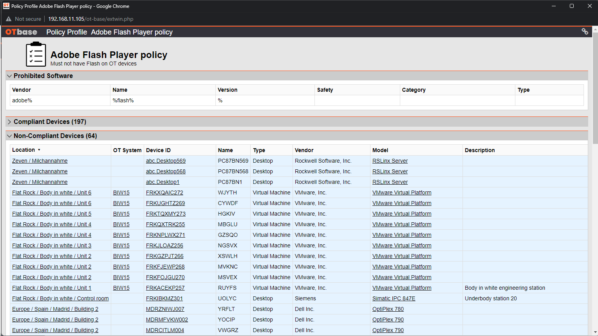Open OptiPlex 790 model for YOCIP
This screenshot has height=336, width=598.
point(388,320)
